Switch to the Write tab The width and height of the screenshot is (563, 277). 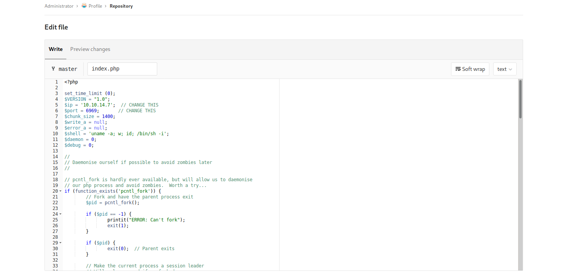tap(56, 49)
